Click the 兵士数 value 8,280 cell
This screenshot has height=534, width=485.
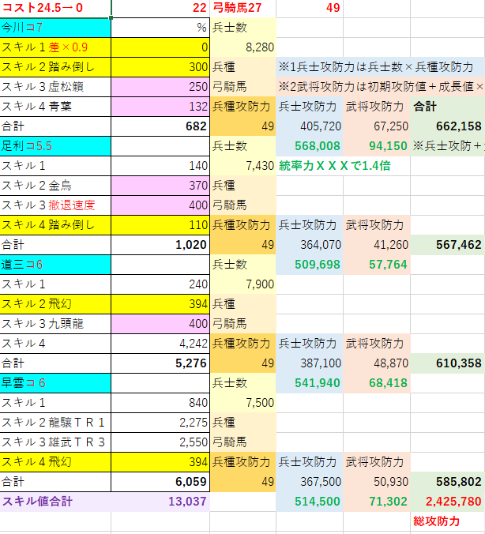pyautogui.click(x=242, y=47)
